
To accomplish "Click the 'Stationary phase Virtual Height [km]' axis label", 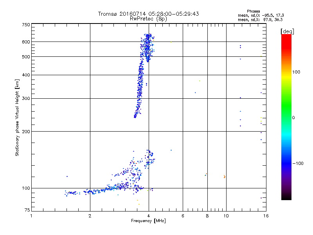I will [x=17, y=117].
